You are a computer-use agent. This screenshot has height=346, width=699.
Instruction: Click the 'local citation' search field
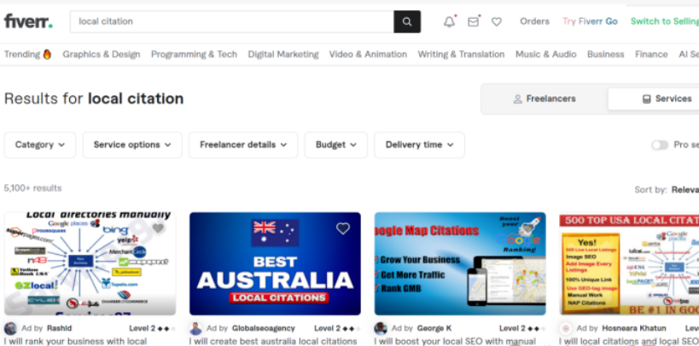point(232,21)
